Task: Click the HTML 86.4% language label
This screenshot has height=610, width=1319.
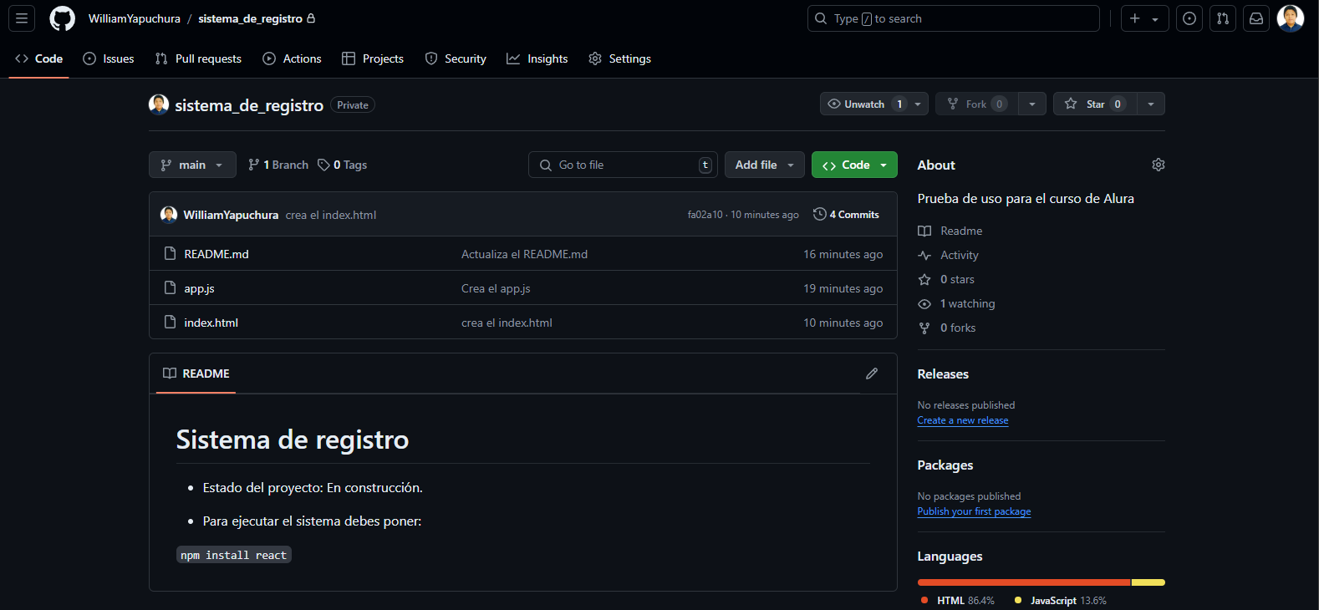Action: 957,601
